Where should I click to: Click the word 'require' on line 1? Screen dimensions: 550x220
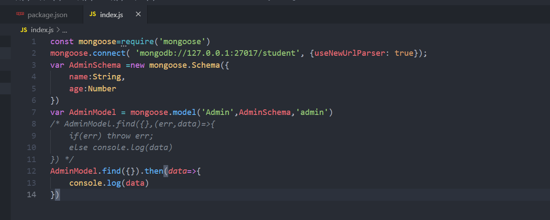point(137,42)
